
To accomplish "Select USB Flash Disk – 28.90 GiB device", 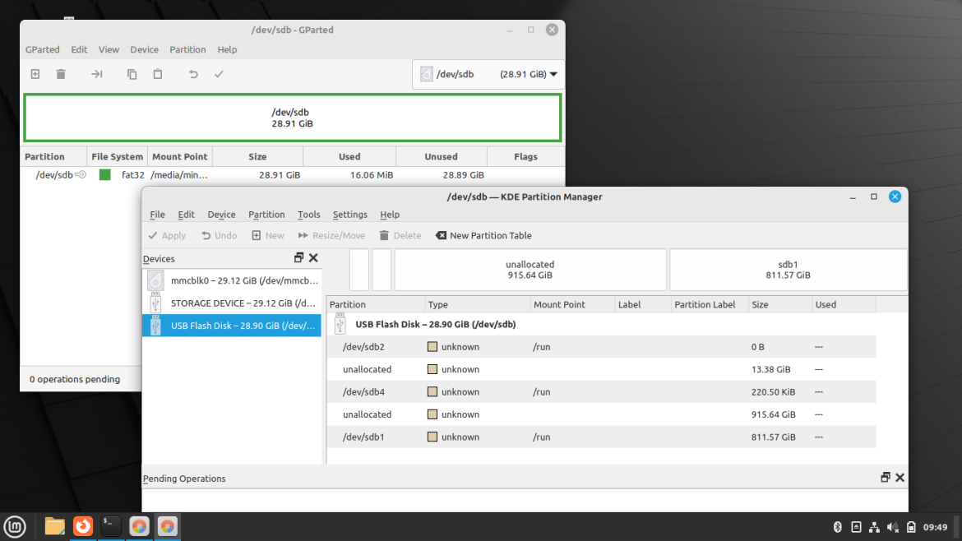I will pyautogui.click(x=232, y=326).
